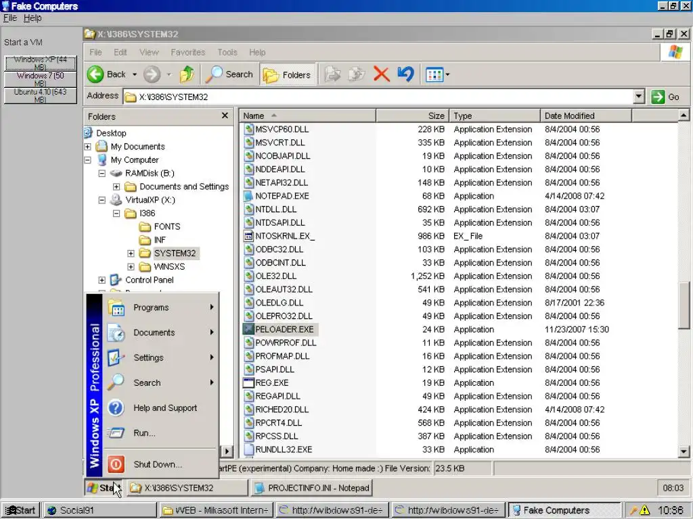Click the Move To toolbar icon
This screenshot has width=693, height=519.
(333, 74)
